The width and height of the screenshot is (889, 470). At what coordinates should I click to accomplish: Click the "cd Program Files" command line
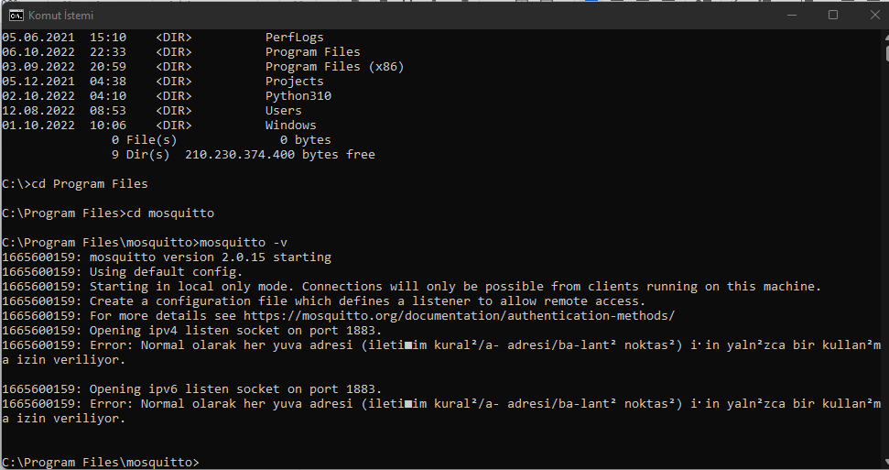pyautogui.click(x=75, y=184)
